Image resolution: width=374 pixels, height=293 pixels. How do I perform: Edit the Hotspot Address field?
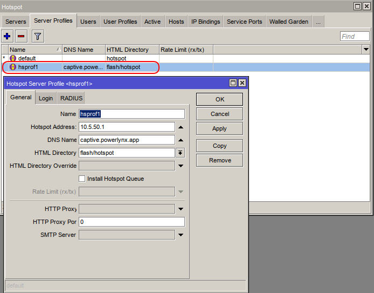point(127,127)
